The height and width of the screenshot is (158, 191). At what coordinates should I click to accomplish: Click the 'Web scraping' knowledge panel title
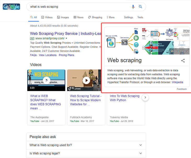[124, 60]
